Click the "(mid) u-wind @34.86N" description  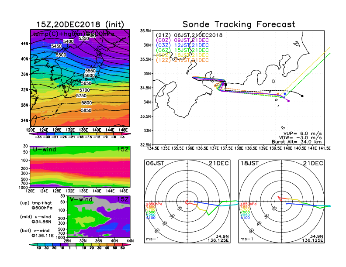click(x=35, y=219)
